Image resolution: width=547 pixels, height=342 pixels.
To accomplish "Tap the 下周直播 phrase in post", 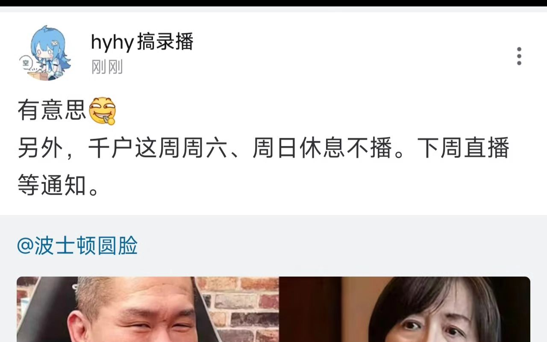I will tap(463, 148).
